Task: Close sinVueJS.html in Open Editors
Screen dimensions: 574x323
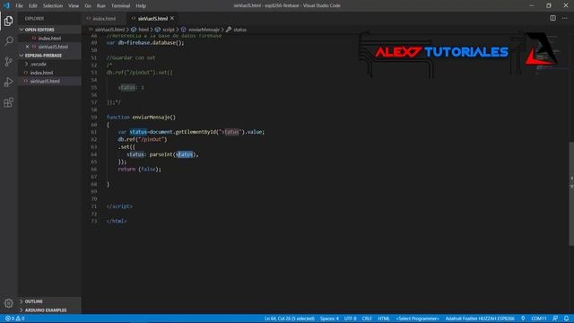Action: (28, 47)
